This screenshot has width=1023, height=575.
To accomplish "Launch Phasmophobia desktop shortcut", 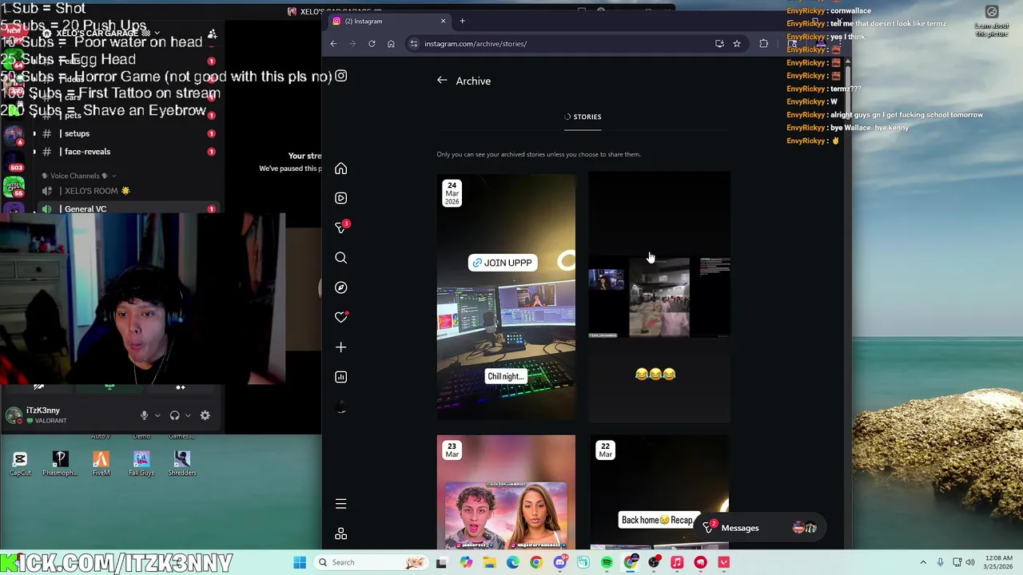I will (x=60, y=463).
